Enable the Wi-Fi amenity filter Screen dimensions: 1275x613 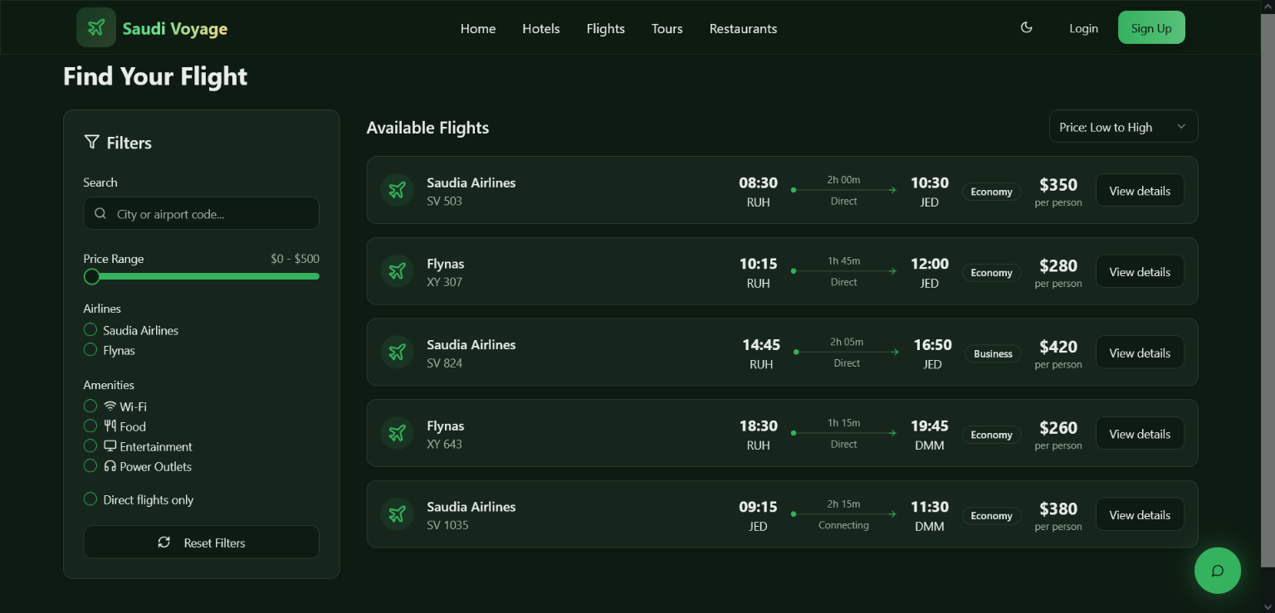click(x=90, y=406)
